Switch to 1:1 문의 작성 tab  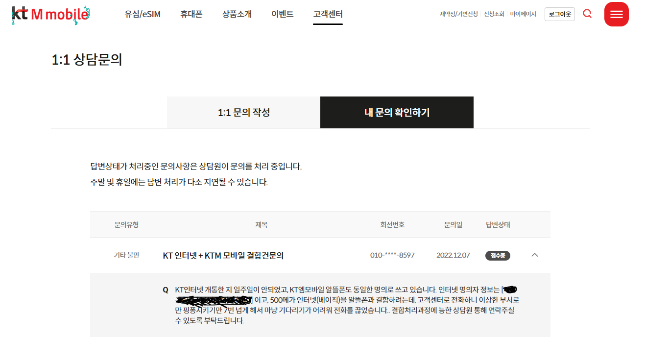tap(243, 113)
